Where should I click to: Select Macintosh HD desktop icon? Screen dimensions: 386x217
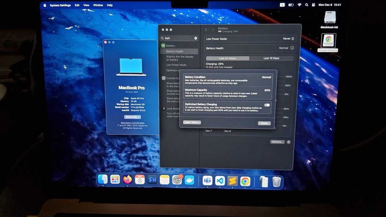coord(329,20)
